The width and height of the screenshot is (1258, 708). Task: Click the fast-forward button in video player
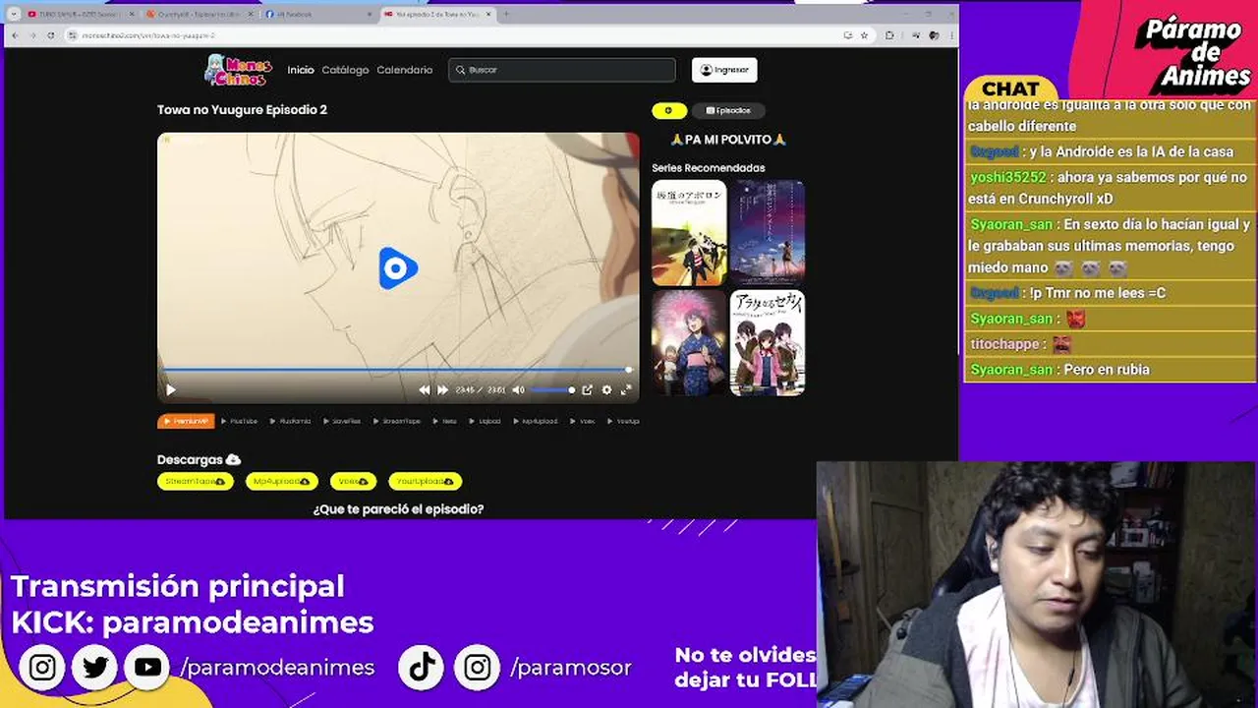coord(442,390)
